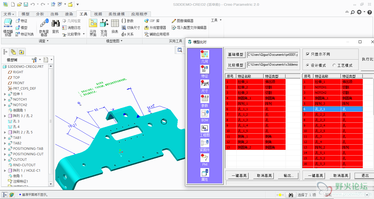Select 参数 parameter category in compare sidebar
The image size is (374, 199).
coord(205,101)
